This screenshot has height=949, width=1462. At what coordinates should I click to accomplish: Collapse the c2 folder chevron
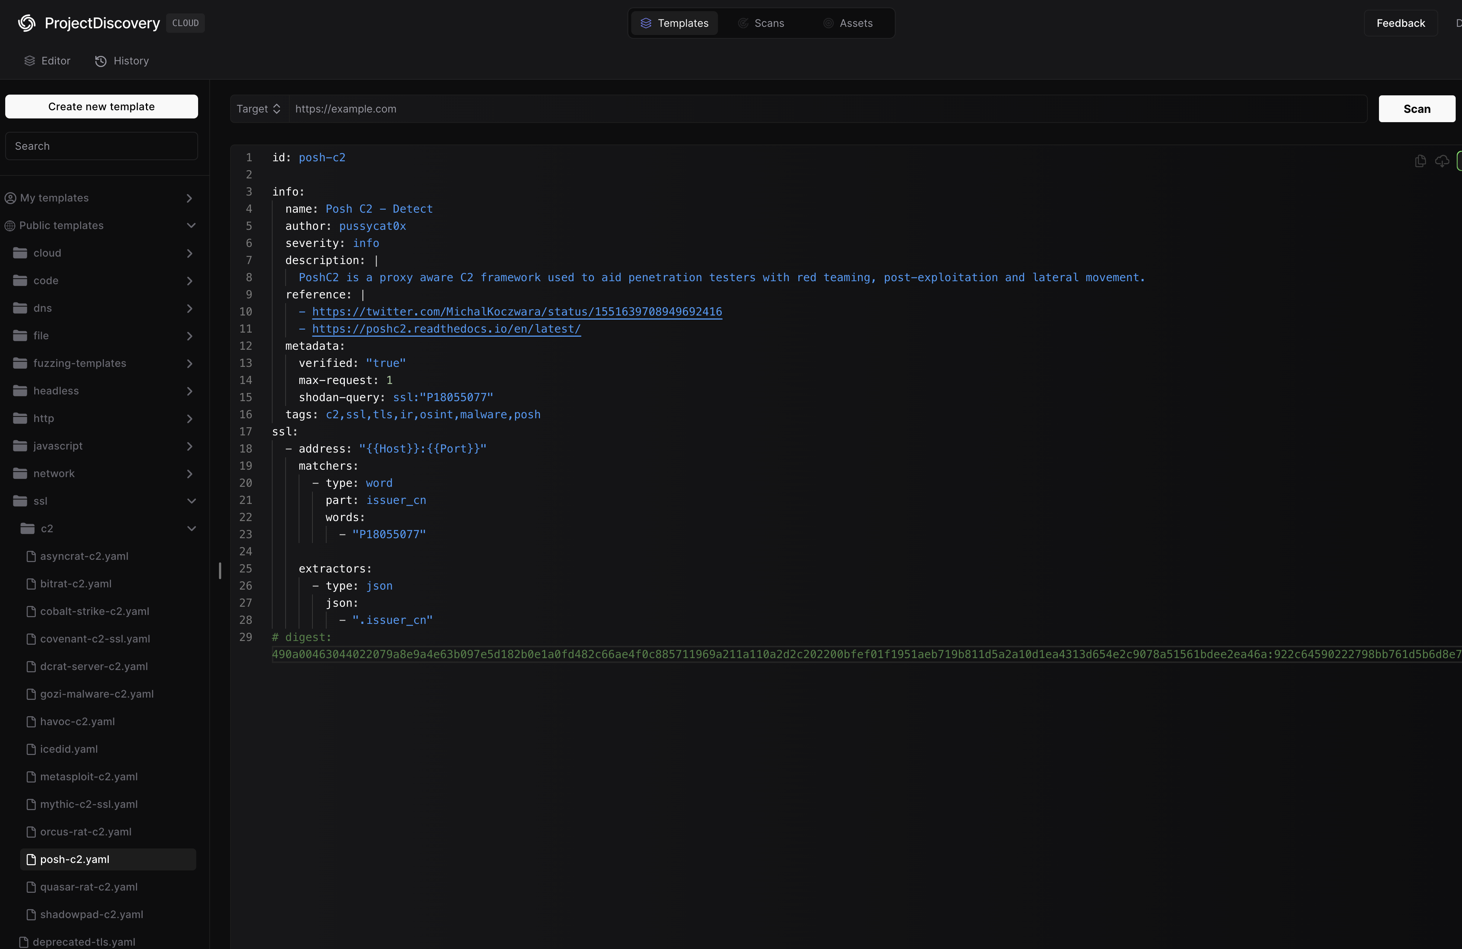coord(191,529)
